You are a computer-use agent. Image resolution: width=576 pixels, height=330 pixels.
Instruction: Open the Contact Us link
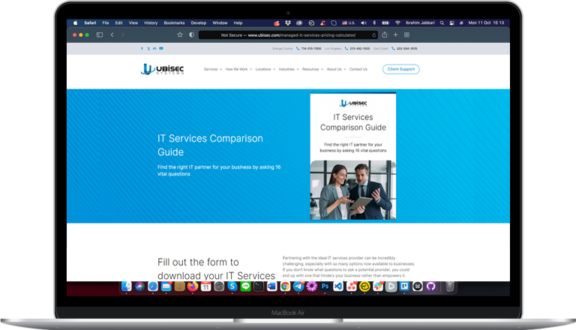pyautogui.click(x=358, y=69)
